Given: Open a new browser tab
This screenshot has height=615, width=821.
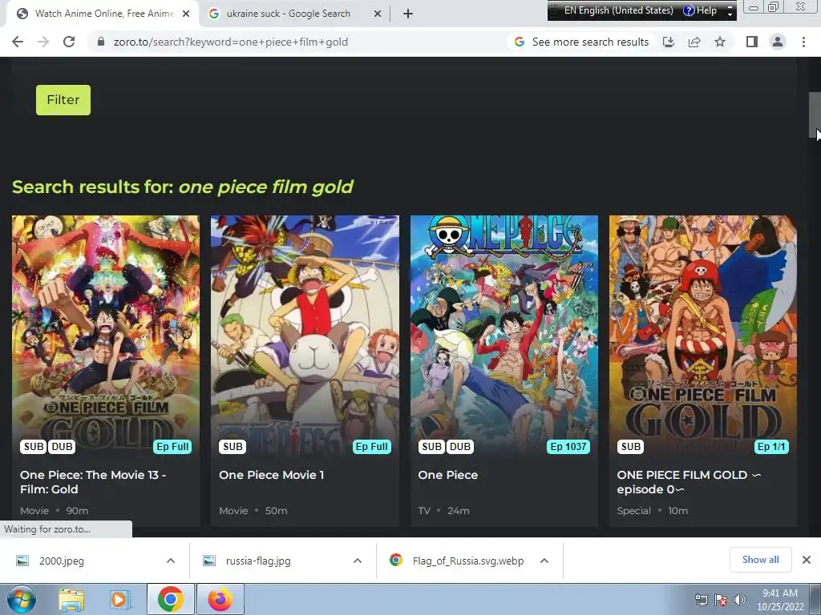Looking at the screenshot, I should pos(408,14).
